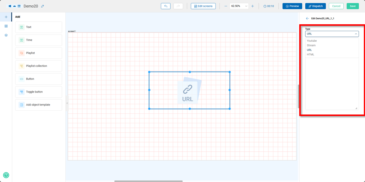Choose HTML from the Type list

point(311,54)
